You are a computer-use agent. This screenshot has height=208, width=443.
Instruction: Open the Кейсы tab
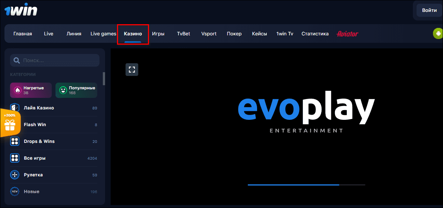[x=260, y=34]
